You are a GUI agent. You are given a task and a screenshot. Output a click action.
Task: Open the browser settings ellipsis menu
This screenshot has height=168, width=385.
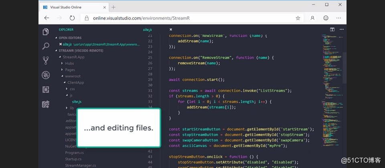pos(338,18)
